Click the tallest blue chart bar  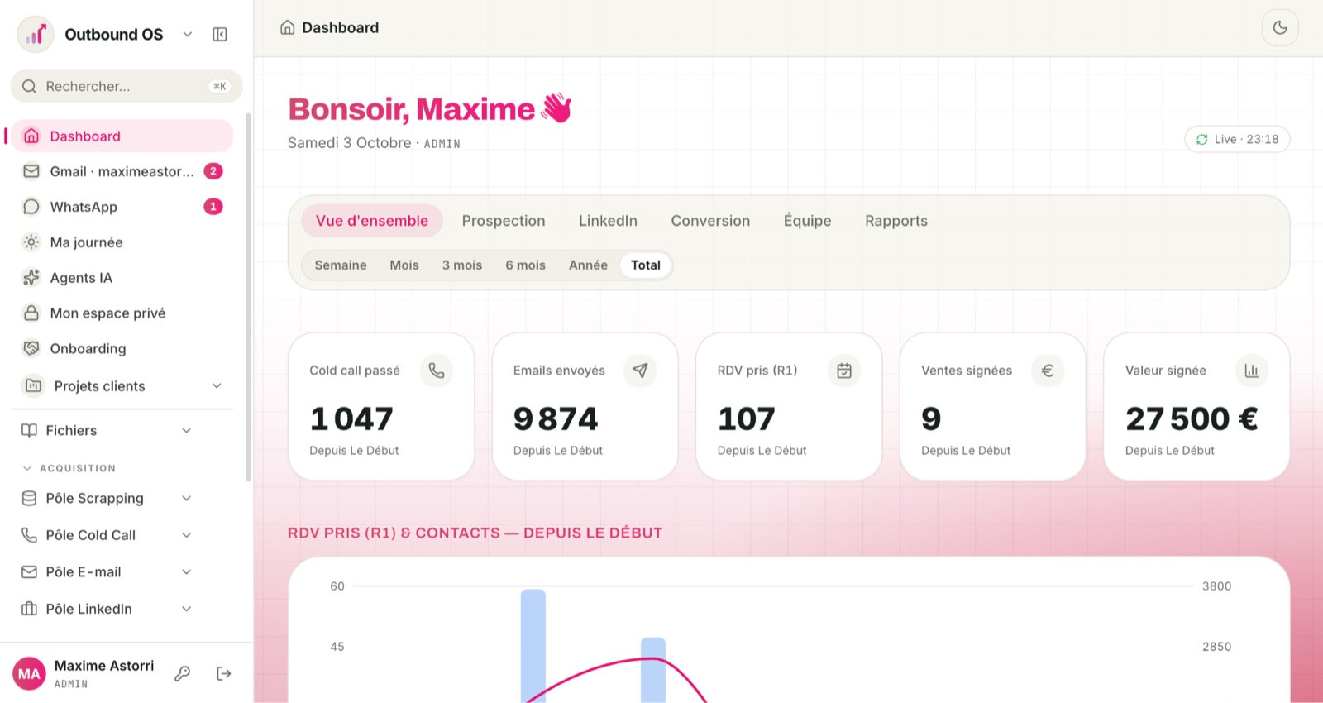click(533, 646)
